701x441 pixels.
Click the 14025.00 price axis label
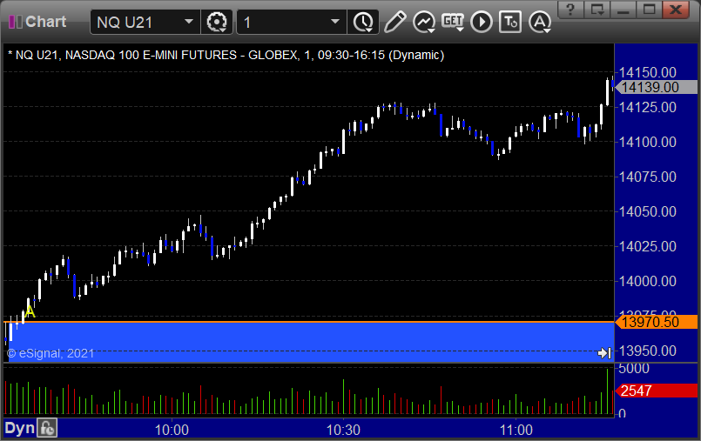[x=647, y=246]
